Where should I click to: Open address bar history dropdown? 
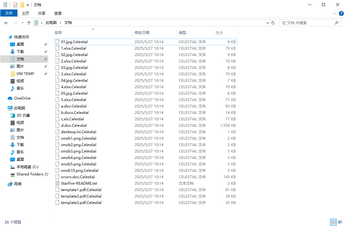pos(267,23)
